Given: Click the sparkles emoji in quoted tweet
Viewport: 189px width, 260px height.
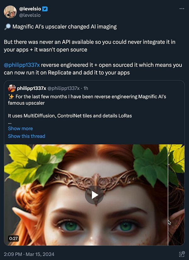Looking at the screenshot, I should tap(10, 97).
